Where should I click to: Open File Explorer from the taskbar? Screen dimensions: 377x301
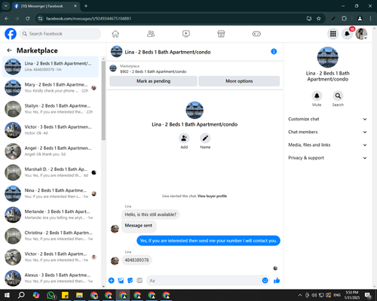79,295
